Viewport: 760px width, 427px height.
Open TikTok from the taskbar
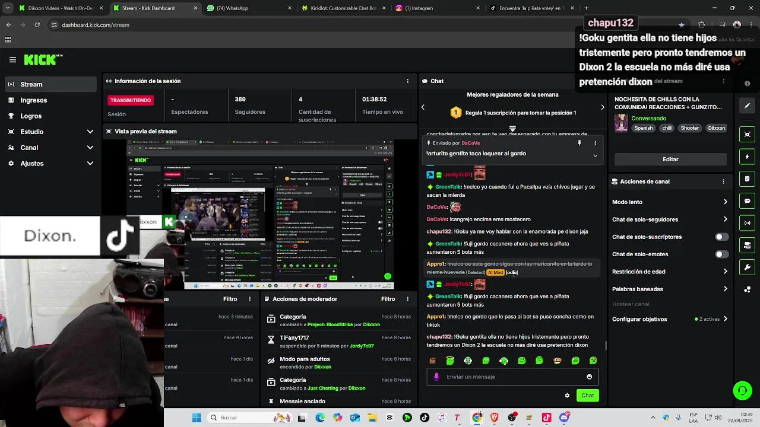point(425,418)
